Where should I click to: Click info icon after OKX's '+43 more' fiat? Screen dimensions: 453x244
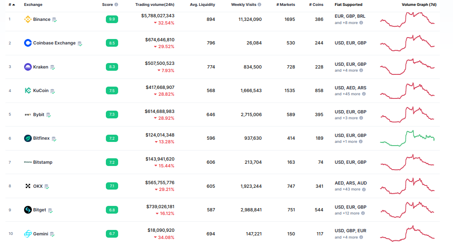tap(364, 190)
